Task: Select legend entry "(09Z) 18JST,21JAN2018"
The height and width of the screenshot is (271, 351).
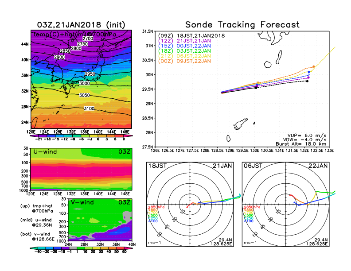Action: point(191,36)
